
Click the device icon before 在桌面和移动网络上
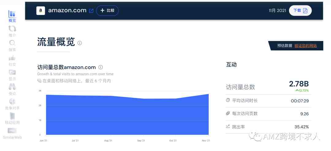point(39,81)
